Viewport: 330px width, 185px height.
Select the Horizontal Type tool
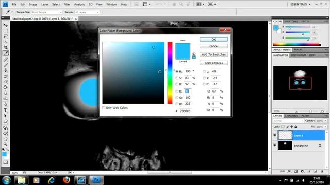6,110
